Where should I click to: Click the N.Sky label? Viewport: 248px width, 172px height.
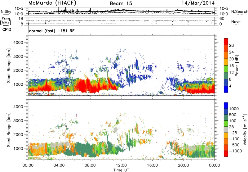pyautogui.click(x=6, y=11)
